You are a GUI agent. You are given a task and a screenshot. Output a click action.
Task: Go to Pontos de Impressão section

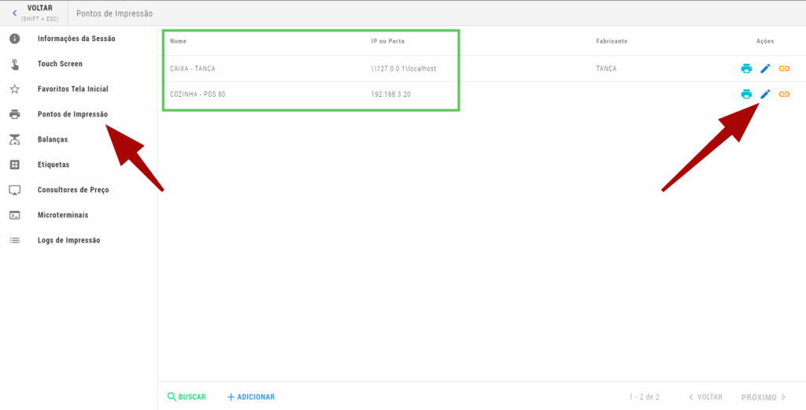click(x=72, y=114)
